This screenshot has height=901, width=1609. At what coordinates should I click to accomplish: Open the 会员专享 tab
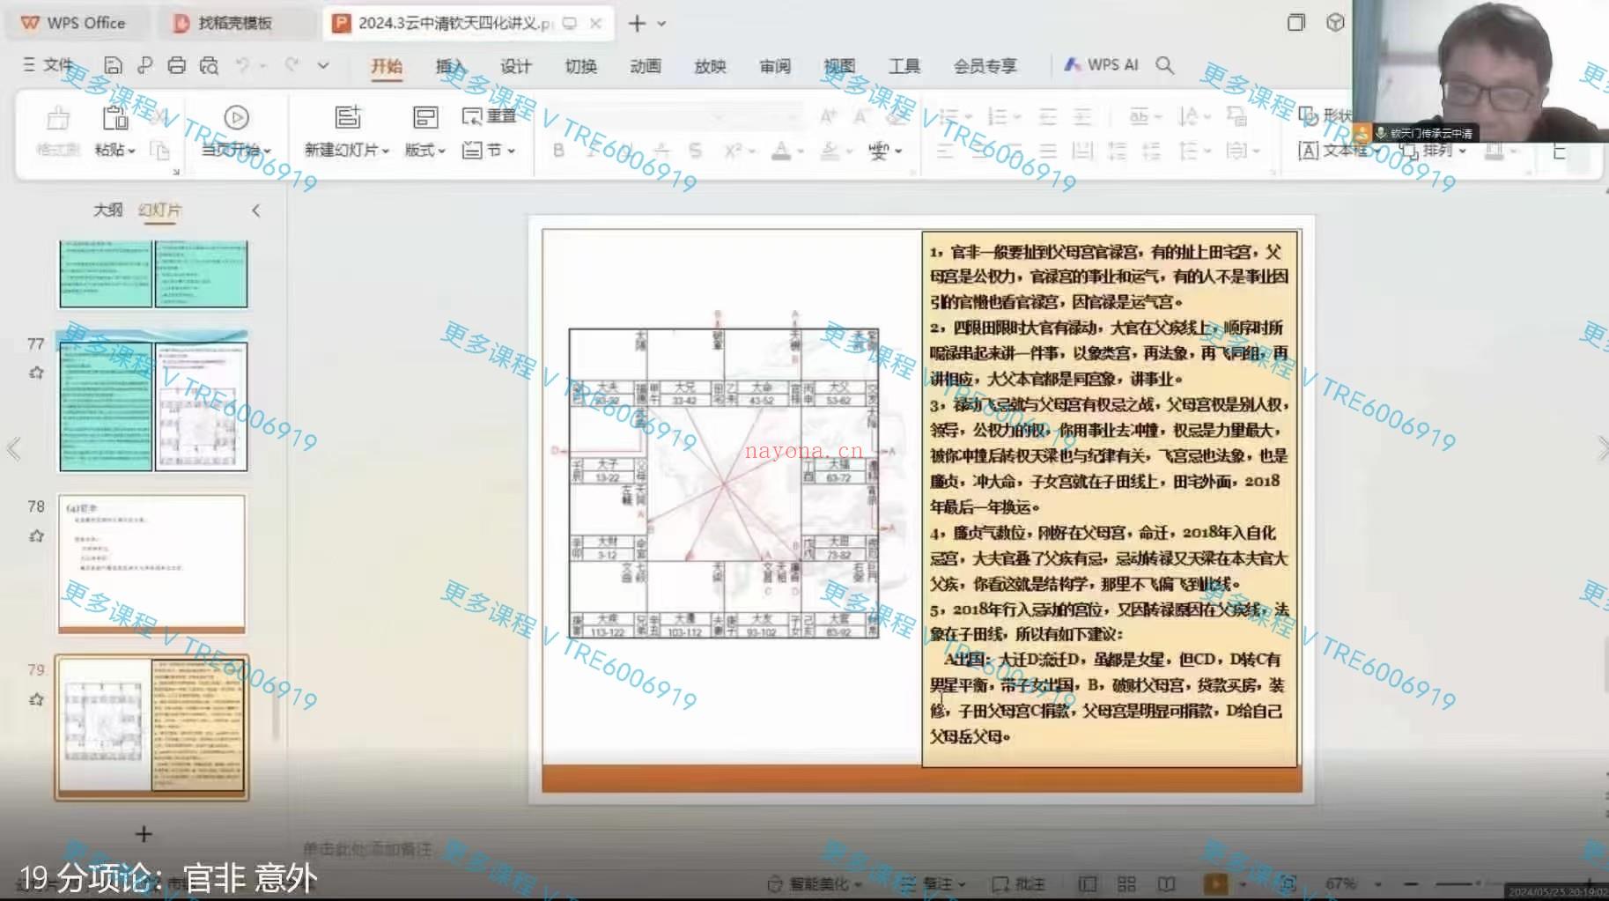[985, 66]
